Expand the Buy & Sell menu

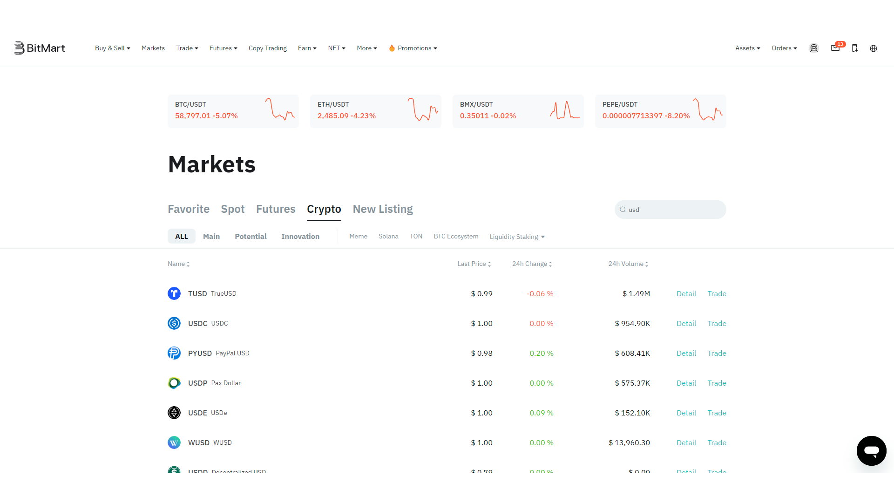coord(113,48)
